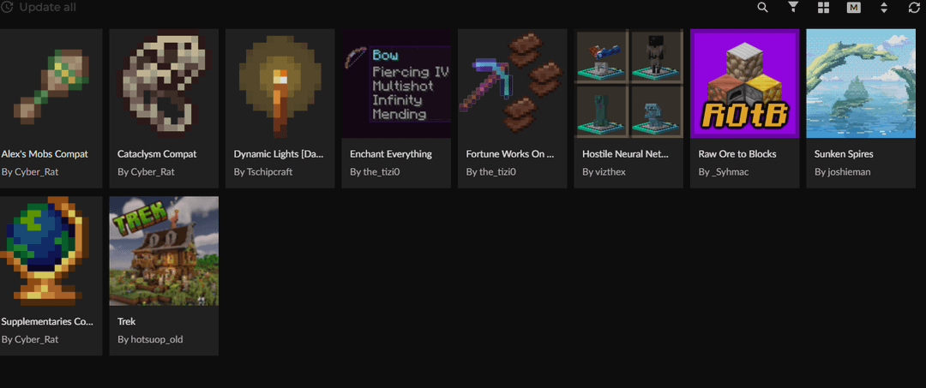Screen dimensions: 926x388
Task: Click the Update all button
Action: (47, 7)
